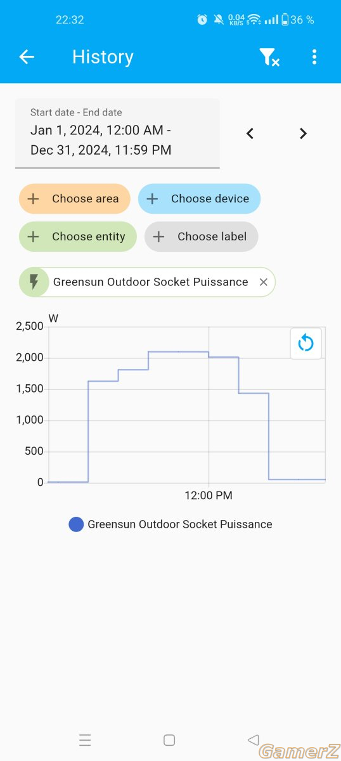
Task: Click the lightning bolt entity icon
Action: [x=34, y=282]
